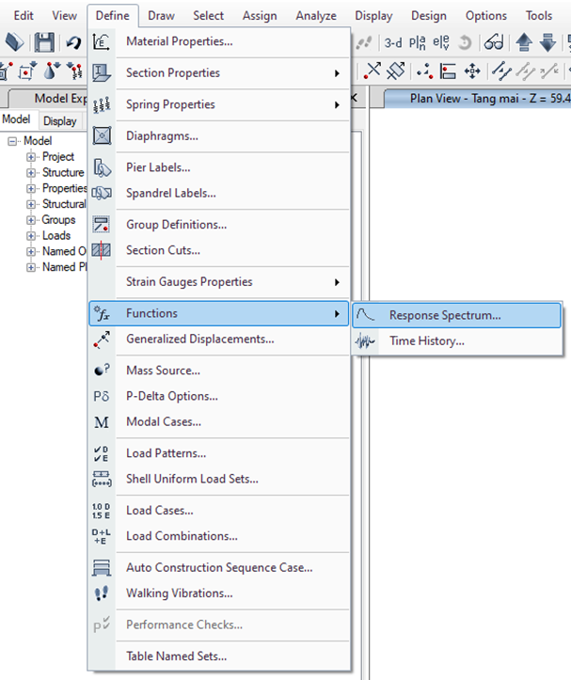The height and width of the screenshot is (680, 571).
Task: Open the Analyze menu
Action: pos(315,15)
